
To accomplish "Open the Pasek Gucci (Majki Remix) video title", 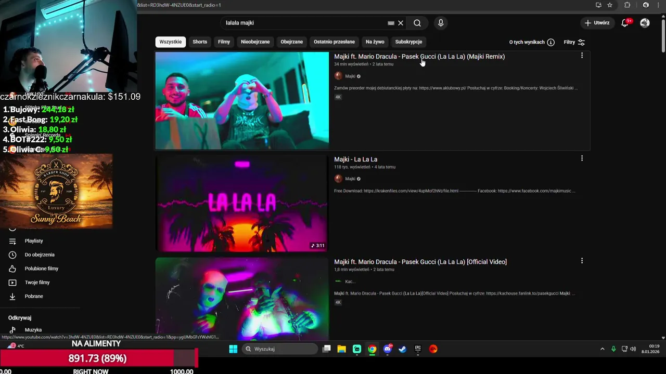I will click(419, 57).
